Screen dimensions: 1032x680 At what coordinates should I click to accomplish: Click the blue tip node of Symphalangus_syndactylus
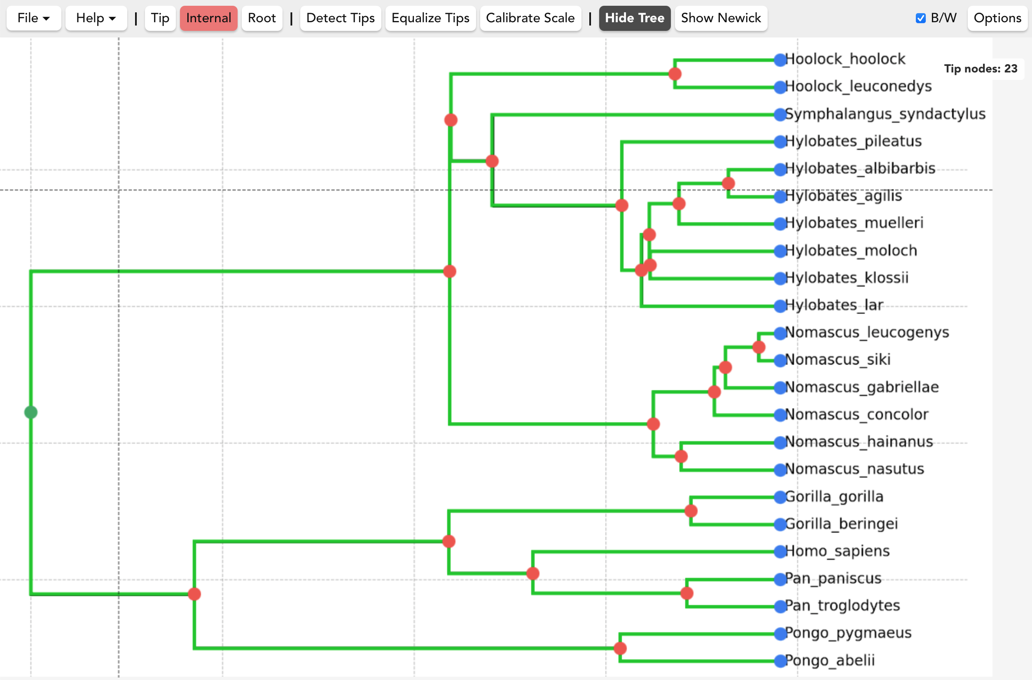(x=780, y=114)
